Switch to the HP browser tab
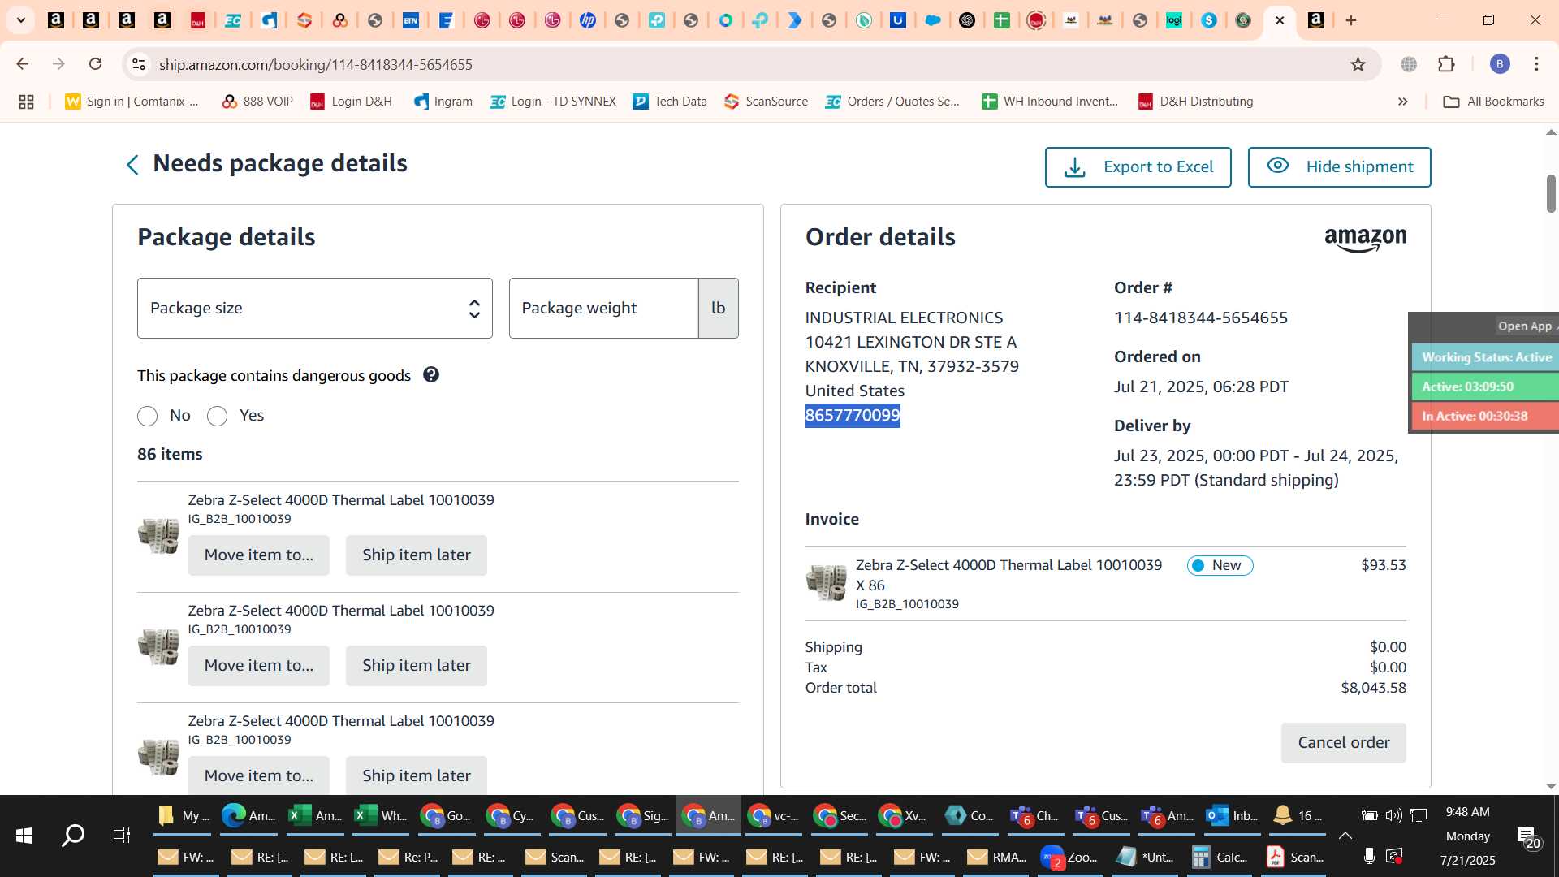The image size is (1559, 877). pyautogui.click(x=587, y=20)
